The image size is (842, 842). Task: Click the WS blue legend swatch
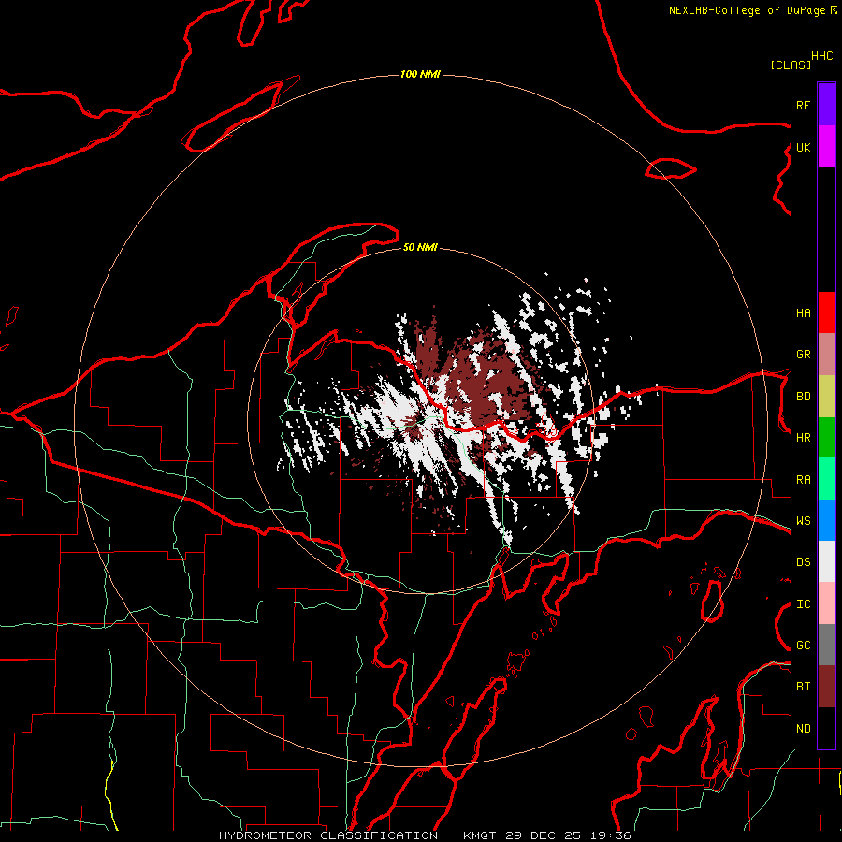click(826, 520)
